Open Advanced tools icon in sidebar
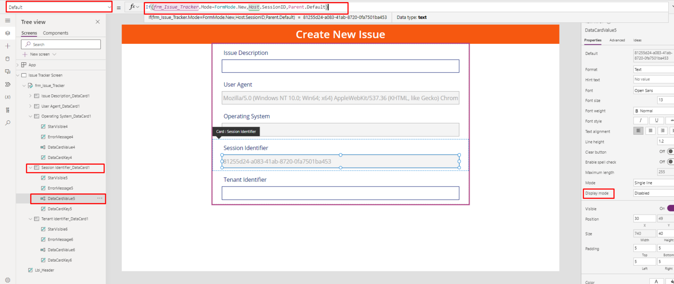This screenshot has height=284, width=674. (x=7, y=110)
